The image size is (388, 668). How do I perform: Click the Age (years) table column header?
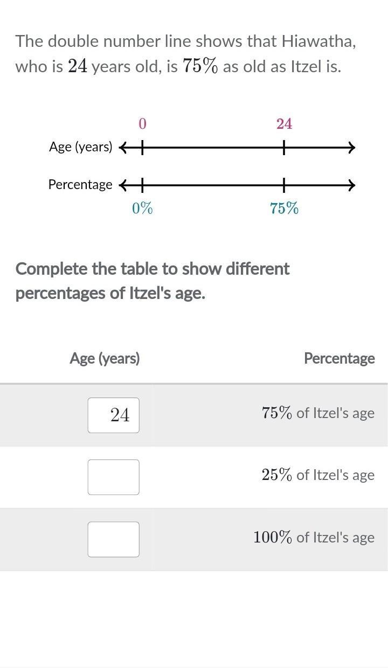pyautogui.click(x=105, y=358)
